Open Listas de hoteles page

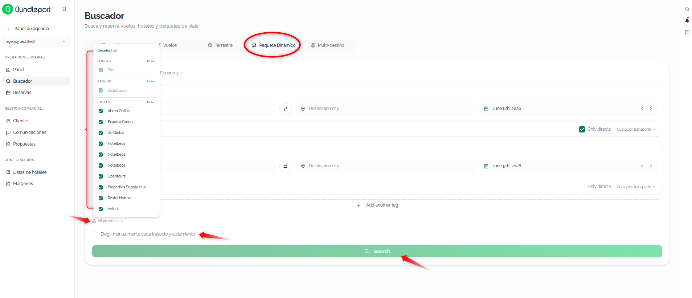tap(36, 172)
